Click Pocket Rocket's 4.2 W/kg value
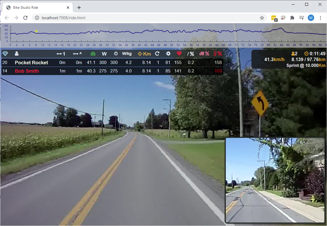Screen dimensions: 327x226 point(128,63)
